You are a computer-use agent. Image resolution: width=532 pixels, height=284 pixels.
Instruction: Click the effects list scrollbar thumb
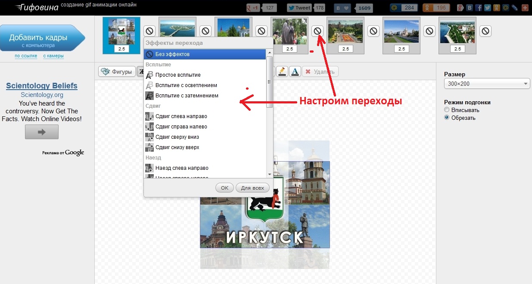(x=270, y=82)
